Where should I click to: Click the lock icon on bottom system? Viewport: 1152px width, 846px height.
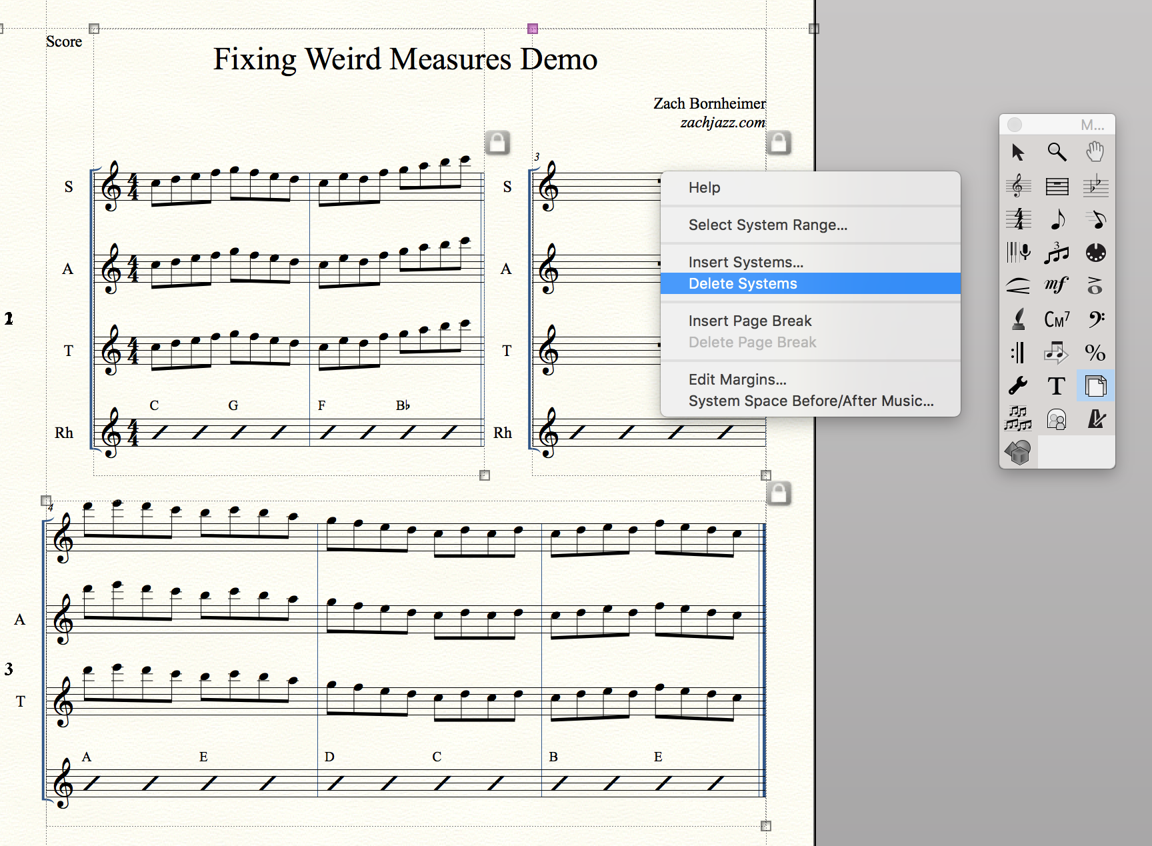point(779,494)
